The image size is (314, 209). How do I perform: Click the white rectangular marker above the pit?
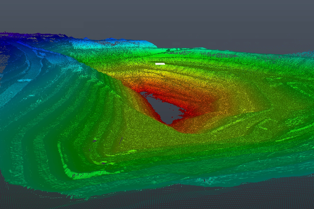[160, 63]
